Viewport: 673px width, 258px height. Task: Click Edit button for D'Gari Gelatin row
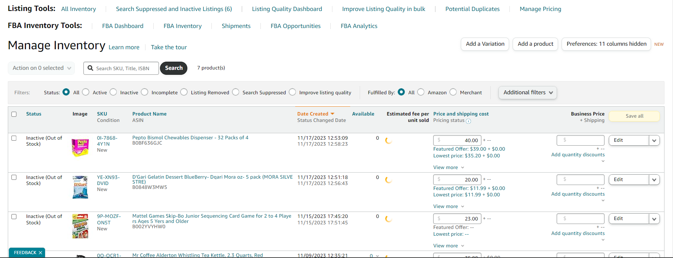629,180
